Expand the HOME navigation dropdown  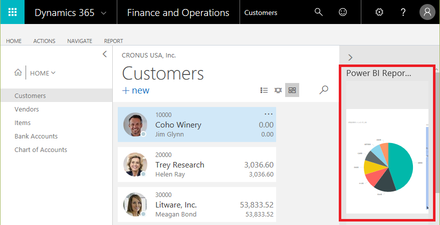43,73
